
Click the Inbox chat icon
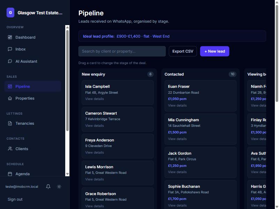pos(10,49)
